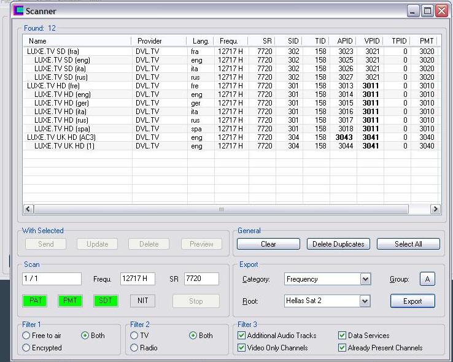Choose the Radio option in Filter 2
The image size is (453, 362).
click(x=134, y=348)
